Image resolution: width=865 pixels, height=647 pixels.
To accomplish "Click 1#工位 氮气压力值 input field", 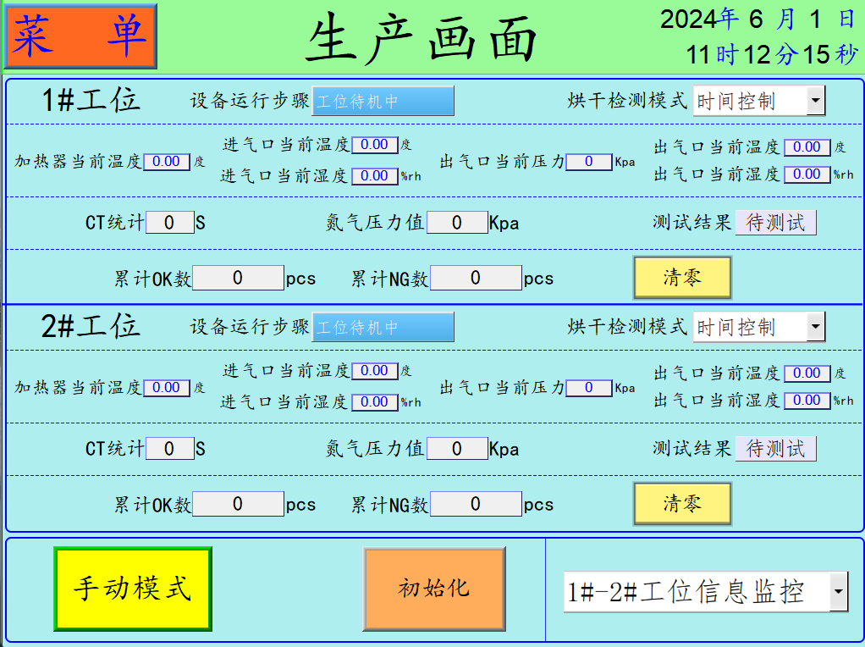I will [457, 223].
